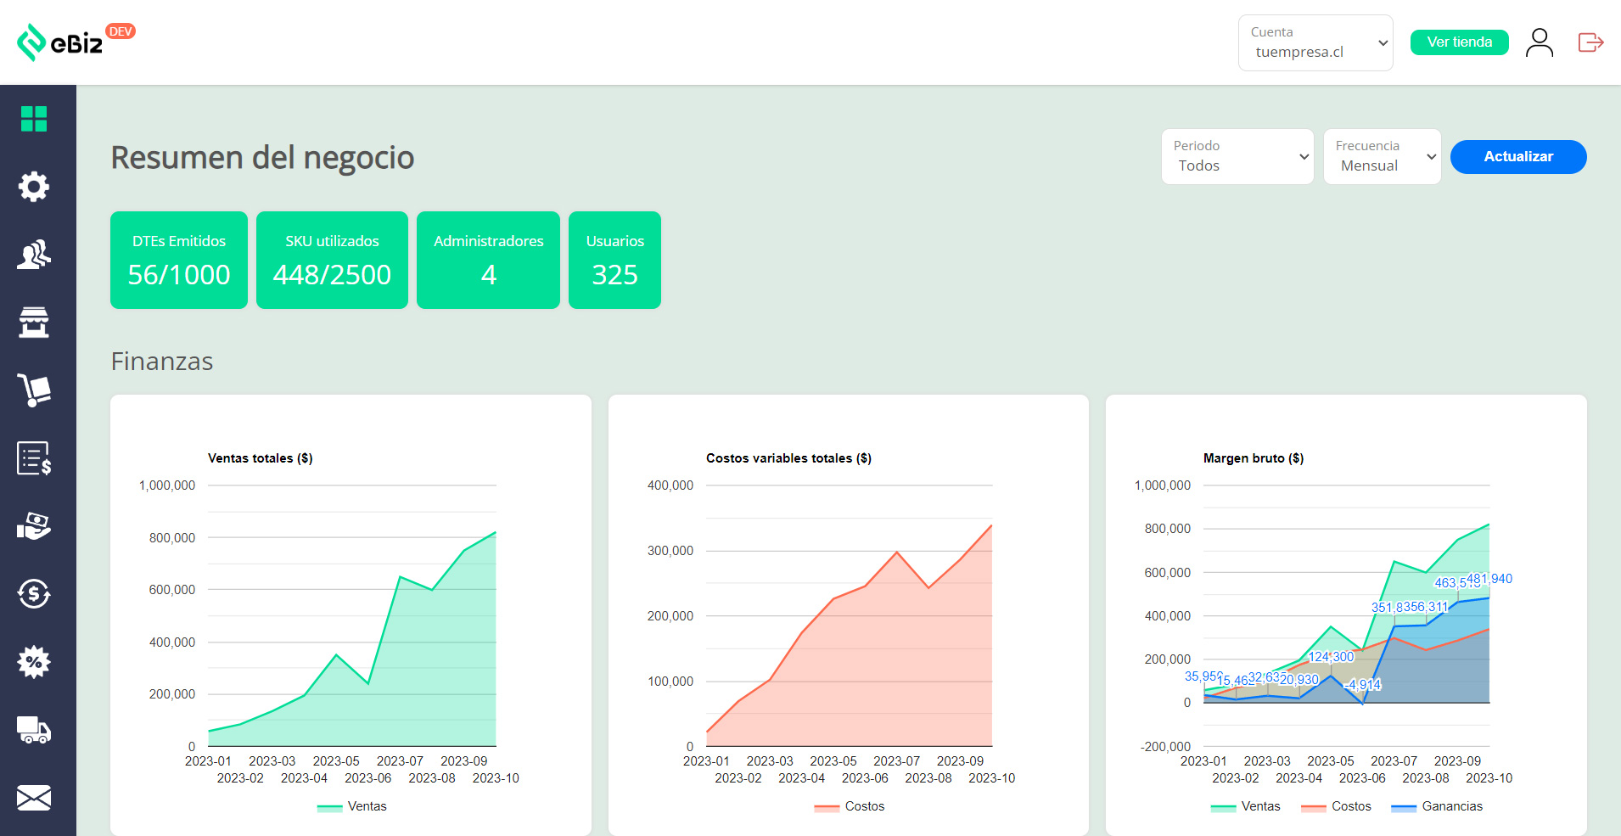Click the DEV badge next to logo
This screenshot has height=836, width=1621.
[121, 31]
